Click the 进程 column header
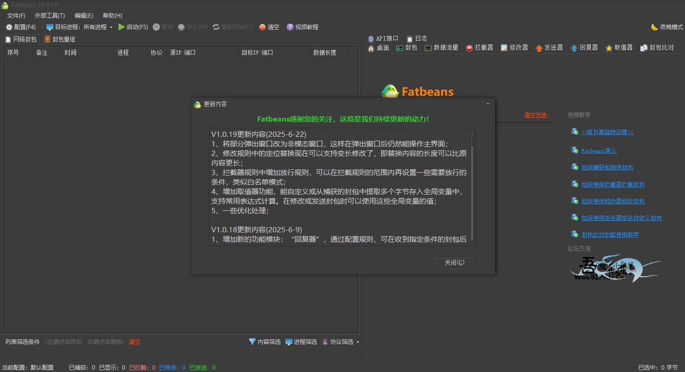 [130, 52]
